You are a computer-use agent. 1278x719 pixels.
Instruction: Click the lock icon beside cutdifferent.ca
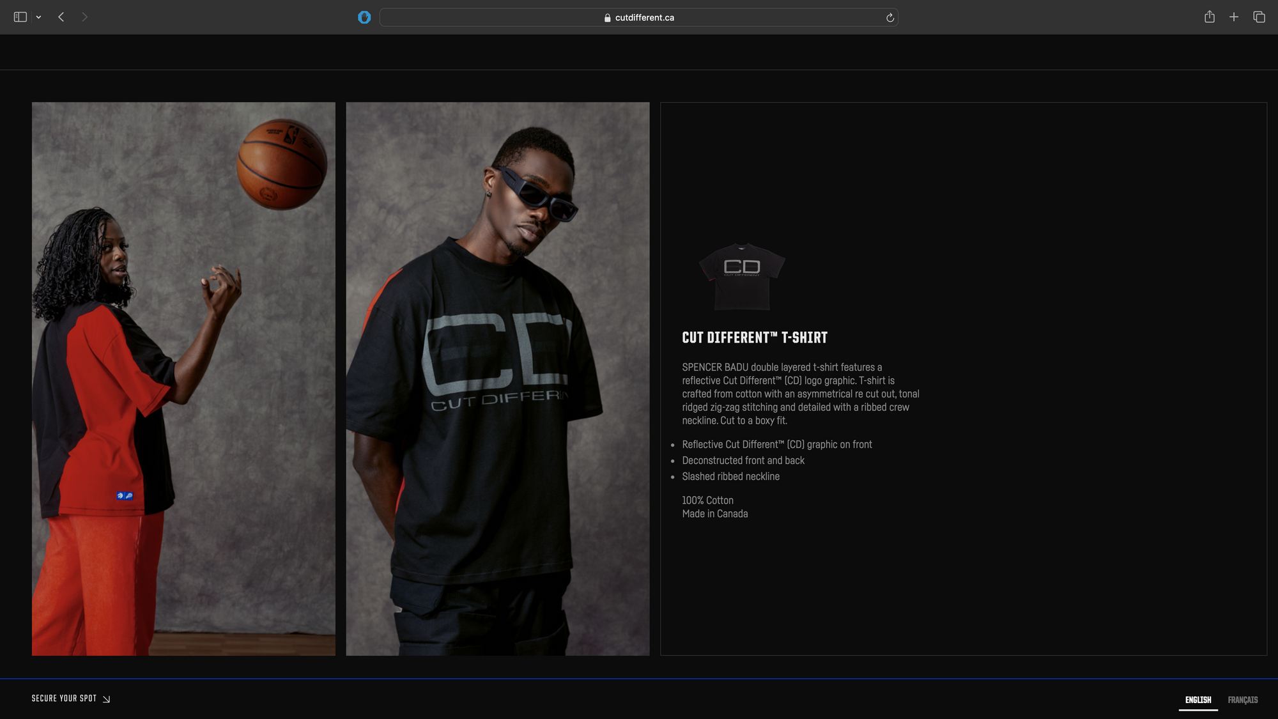(607, 18)
